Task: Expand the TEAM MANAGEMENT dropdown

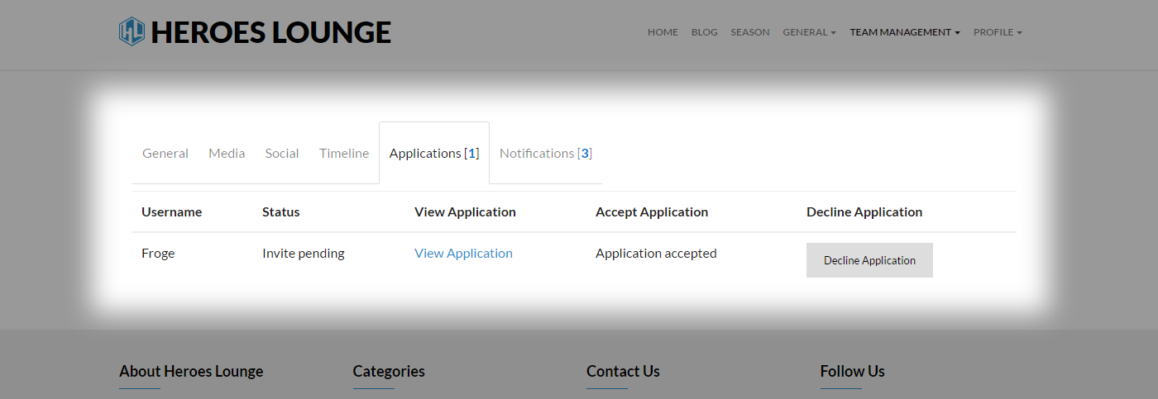Action: point(905,32)
